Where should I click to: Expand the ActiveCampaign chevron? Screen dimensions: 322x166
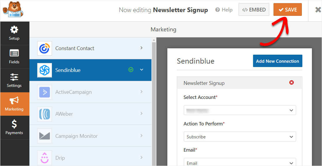click(141, 92)
